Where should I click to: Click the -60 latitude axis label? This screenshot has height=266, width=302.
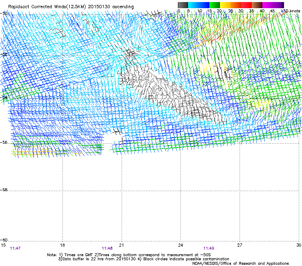(4, 240)
